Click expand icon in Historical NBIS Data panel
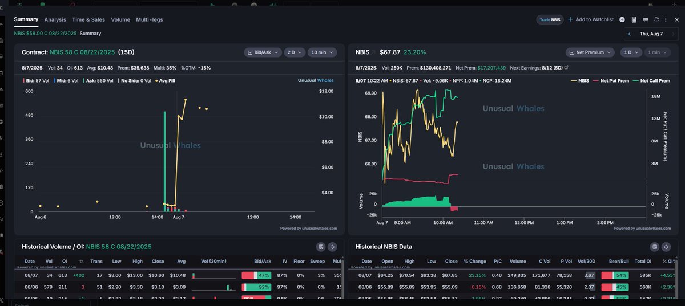Viewport: 685px width, 306px height. [x=666, y=247]
